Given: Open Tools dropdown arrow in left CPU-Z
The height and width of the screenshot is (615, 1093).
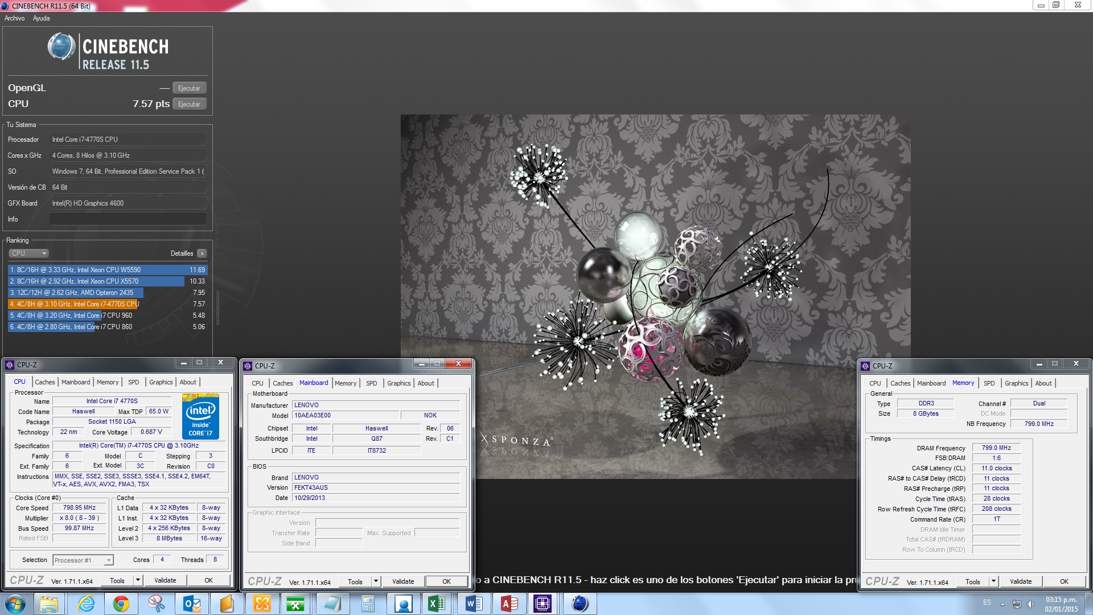Looking at the screenshot, I should tap(137, 581).
